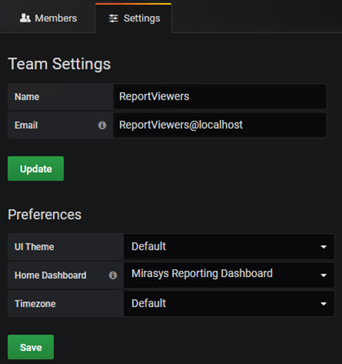Click the Timezone label
Image resolution: width=342 pixels, height=364 pixels.
tap(35, 304)
